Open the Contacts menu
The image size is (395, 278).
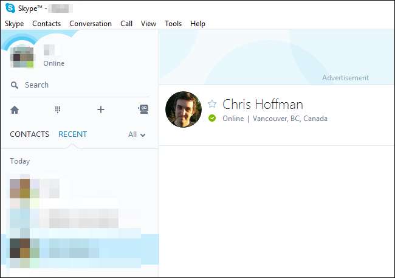(46, 24)
